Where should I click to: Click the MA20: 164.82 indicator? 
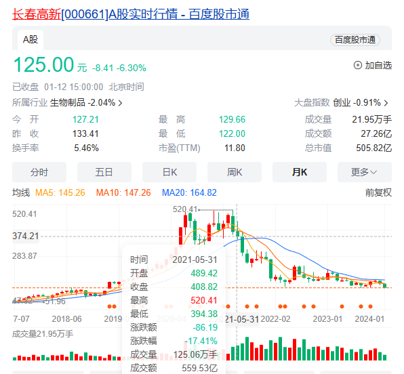pyautogui.click(x=189, y=192)
